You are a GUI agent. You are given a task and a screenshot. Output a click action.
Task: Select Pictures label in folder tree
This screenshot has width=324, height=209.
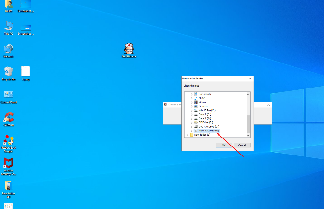coord(203,106)
